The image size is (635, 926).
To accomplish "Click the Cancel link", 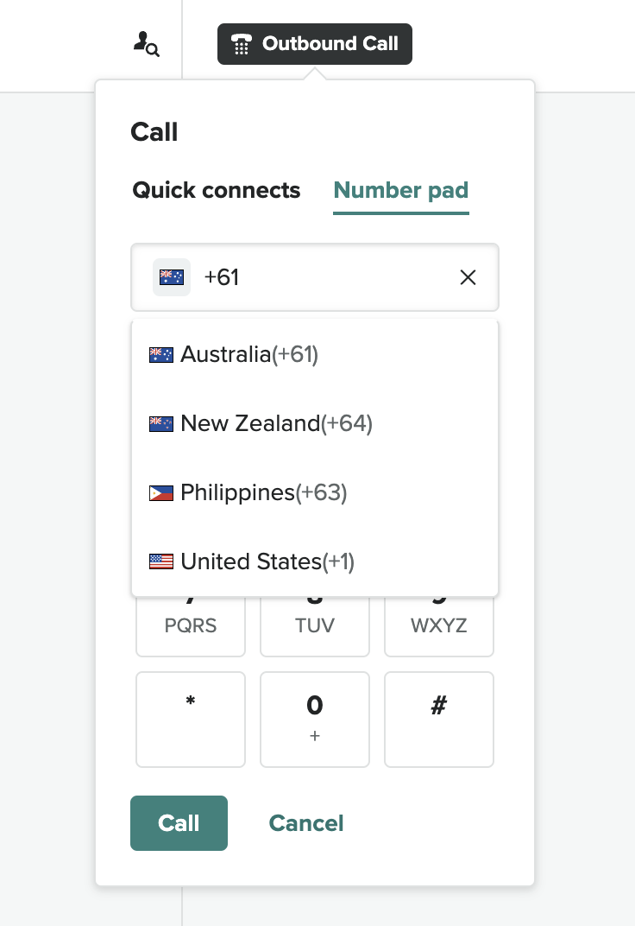I will [x=306, y=823].
